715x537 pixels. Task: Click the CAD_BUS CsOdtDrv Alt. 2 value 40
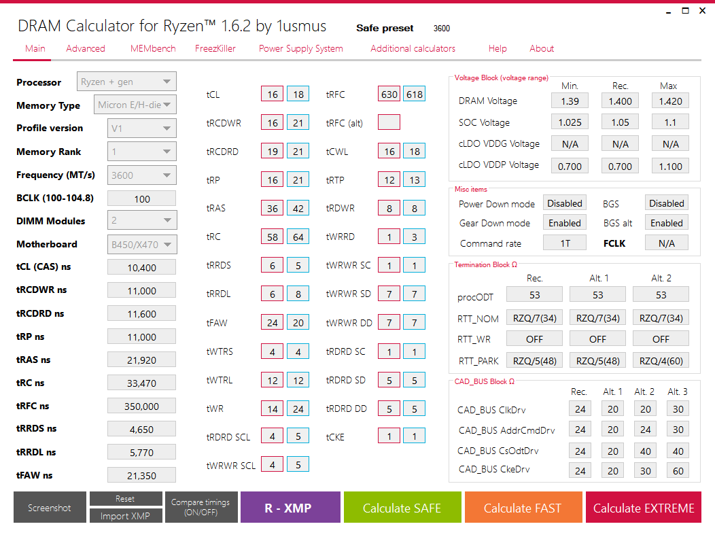pyautogui.click(x=645, y=451)
